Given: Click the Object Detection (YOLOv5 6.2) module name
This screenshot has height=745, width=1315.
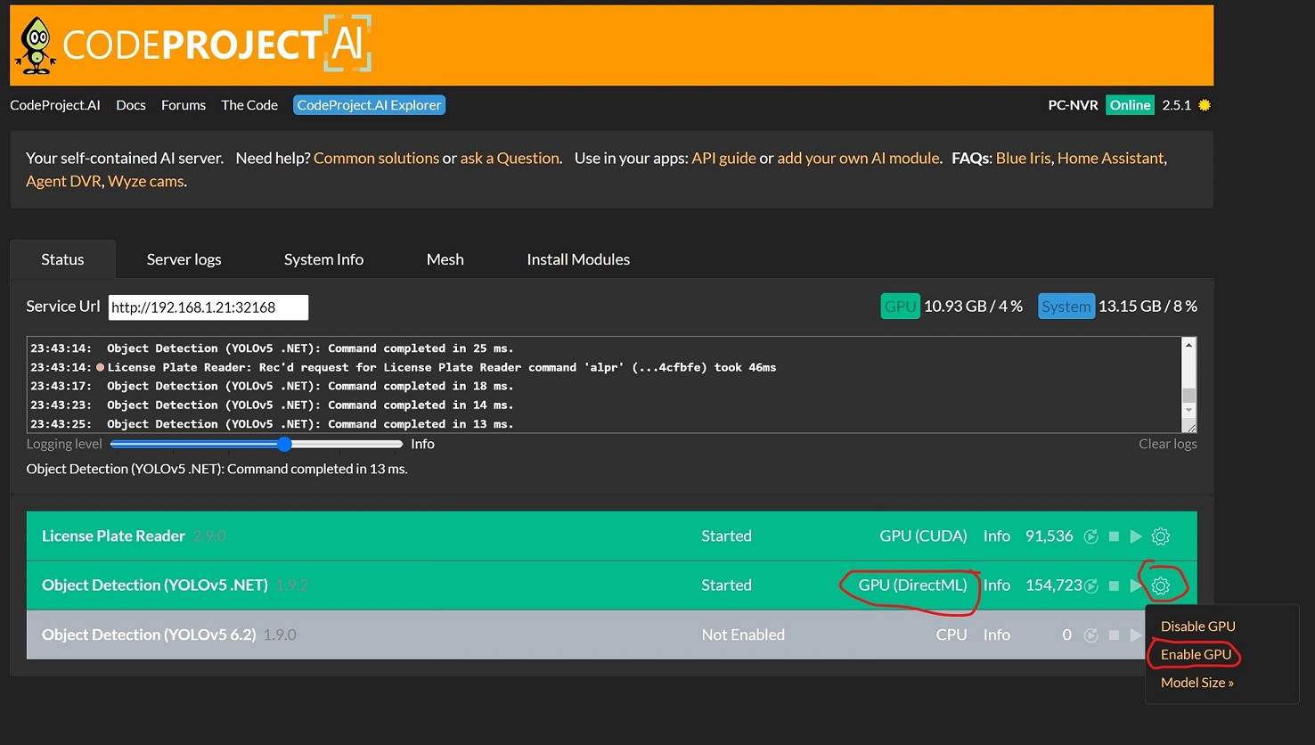Looking at the screenshot, I should point(149,635).
